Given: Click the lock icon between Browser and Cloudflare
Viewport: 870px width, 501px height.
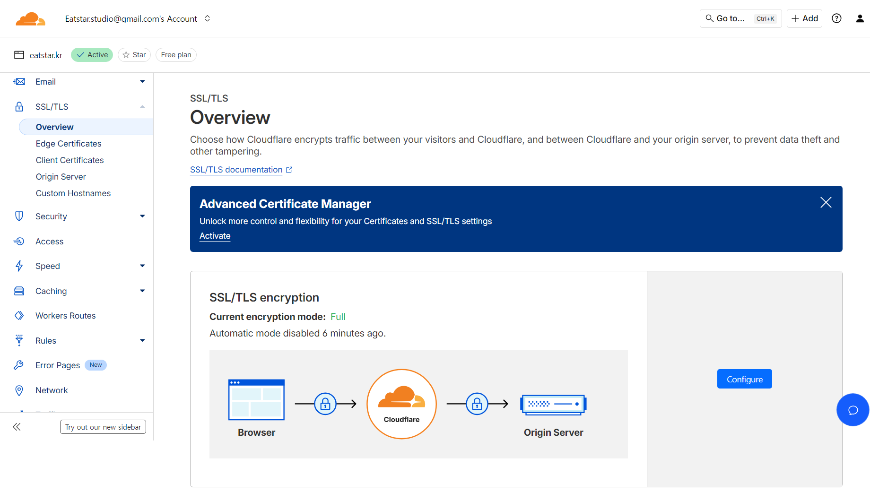Looking at the screenshot, I should [325, 404].
